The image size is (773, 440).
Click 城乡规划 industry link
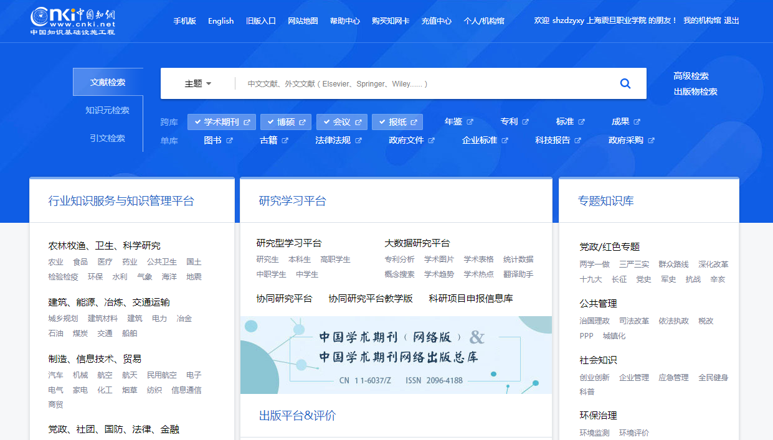click(64, 319)
